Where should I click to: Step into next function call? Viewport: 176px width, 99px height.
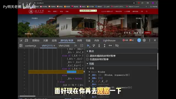click(99, 46)
